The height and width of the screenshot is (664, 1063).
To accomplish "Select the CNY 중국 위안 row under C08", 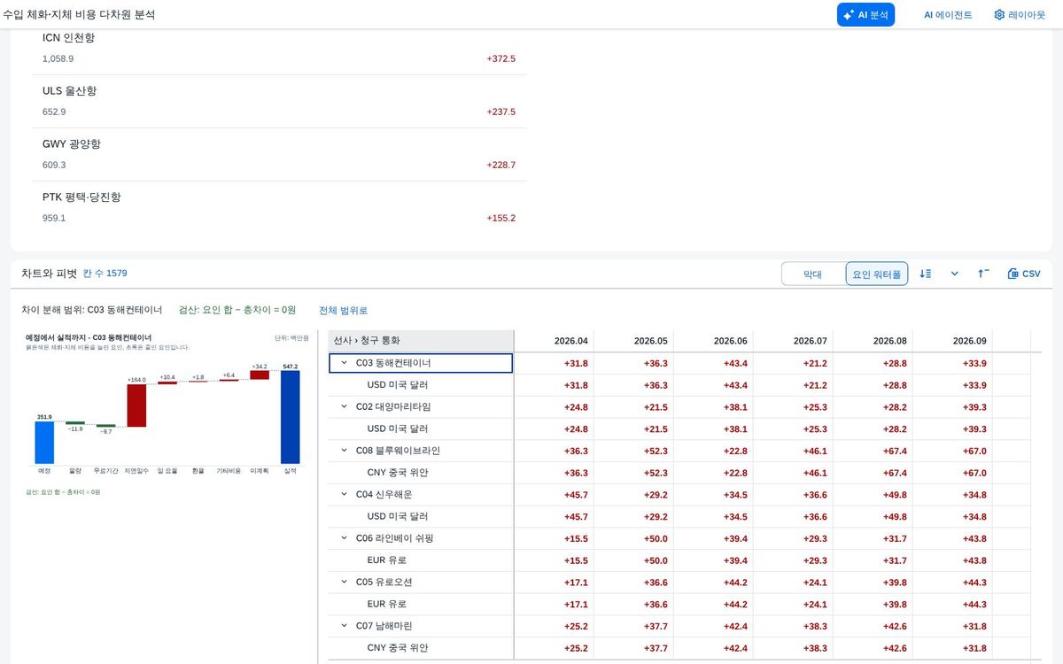I will click(421, 473).
